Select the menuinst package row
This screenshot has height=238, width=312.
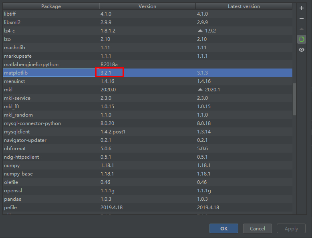point(147,81)
